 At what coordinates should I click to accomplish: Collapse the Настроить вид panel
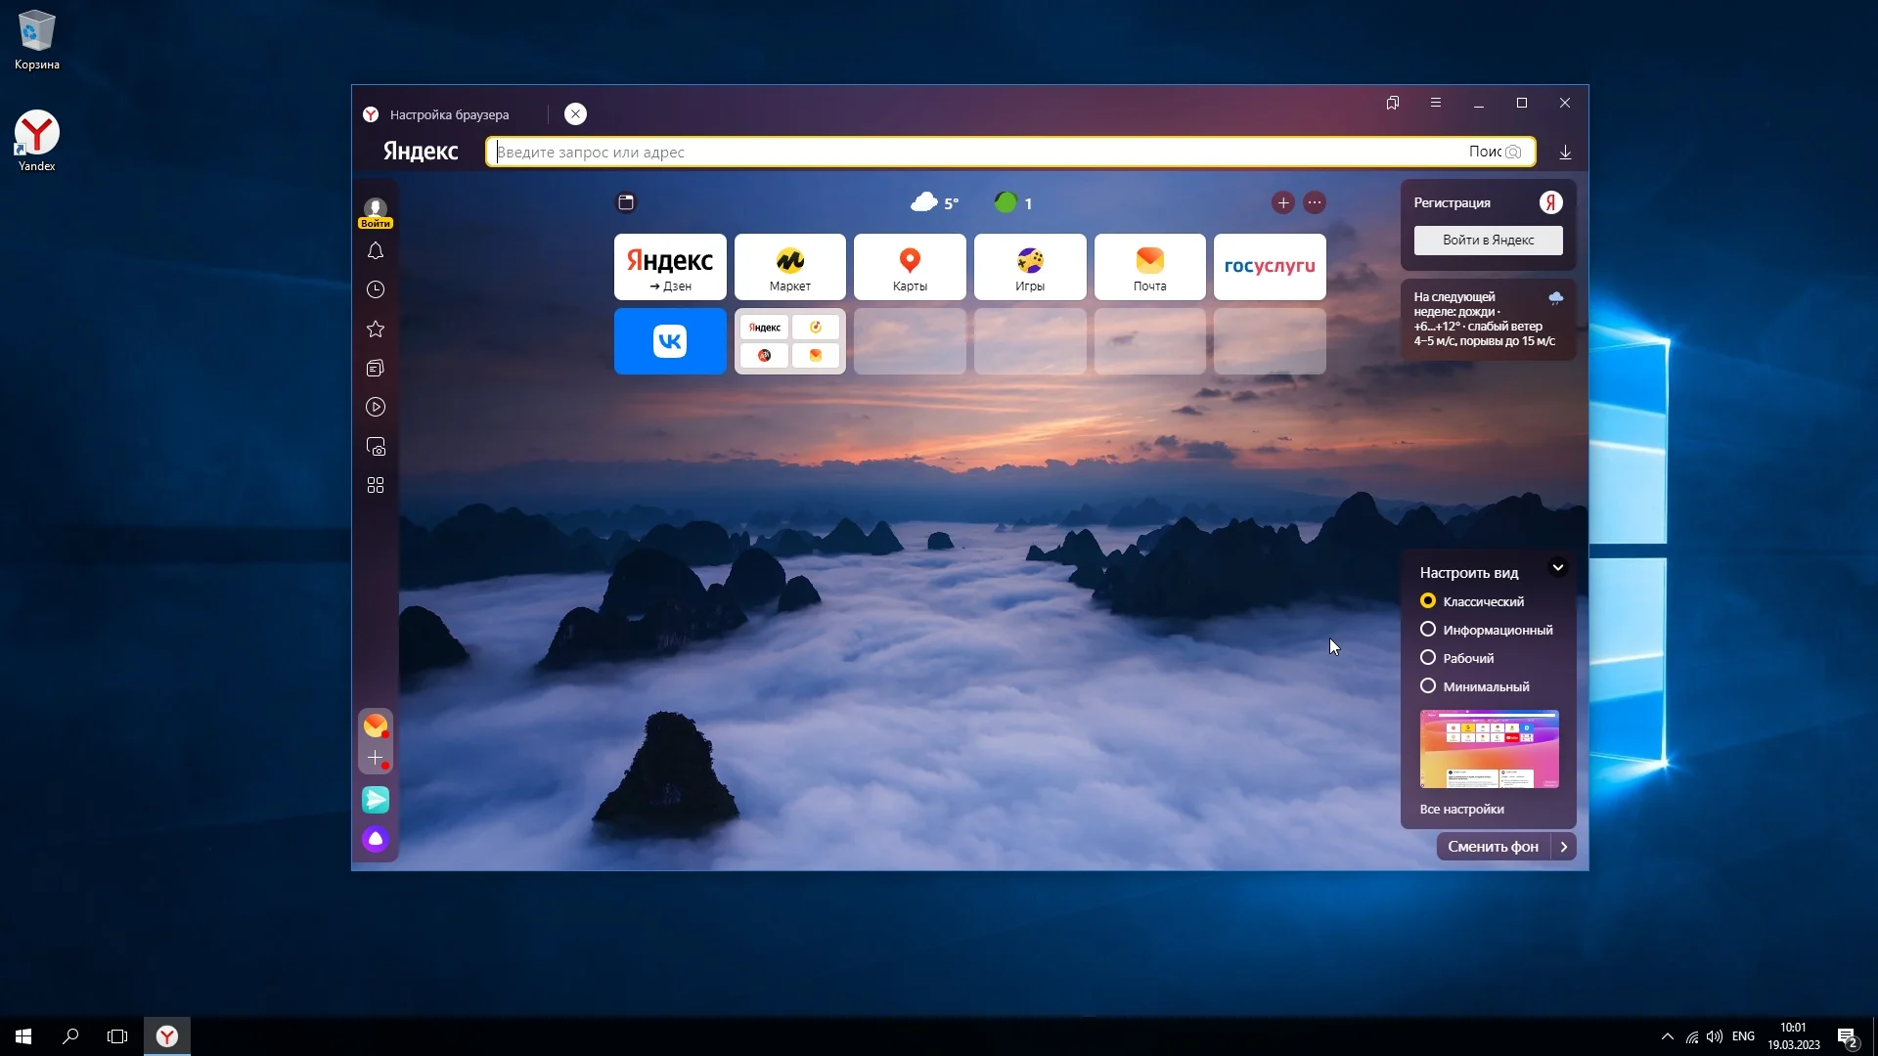pos(1558,568)
